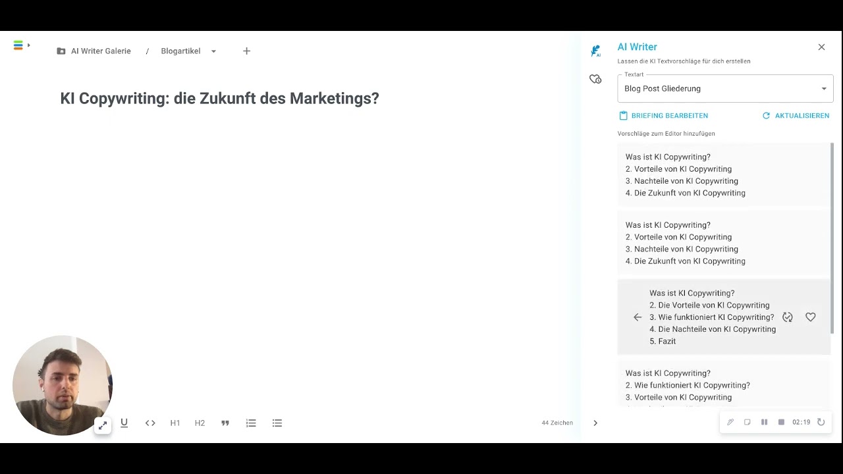Viewport: 843px width, 474px height.
Task: Select the Blogartikel breadcrumb label
Action: [x=180, y=51]
